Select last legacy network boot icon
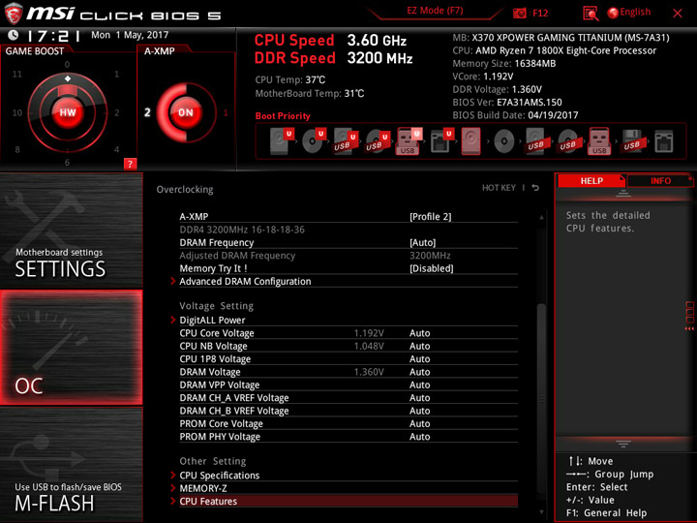 [x=664, y=141]
